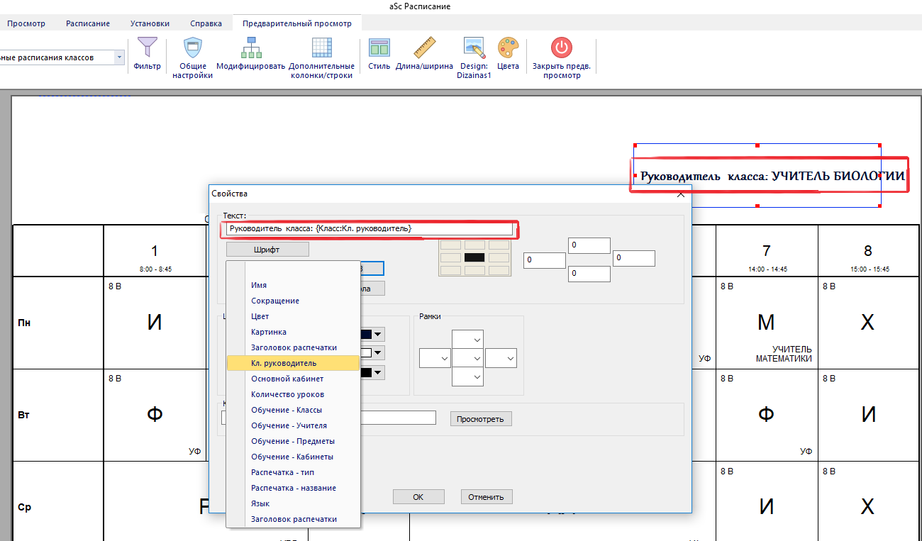Open the Длина/ширина ruler tool
922x541 pixels.
click(x=424, y=48)
